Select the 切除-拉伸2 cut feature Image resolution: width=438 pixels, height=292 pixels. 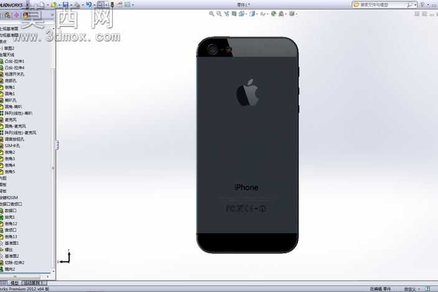[x=14, y=262]
